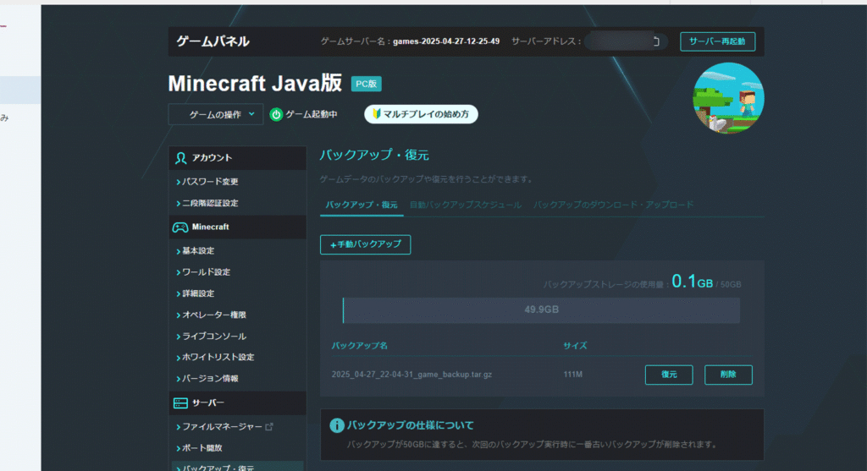Viewport: 867px width, 471px height.
Task: Switch to 自動バックアップスケジュール tab
Action: pyautogui.click(x=465, y=205)
